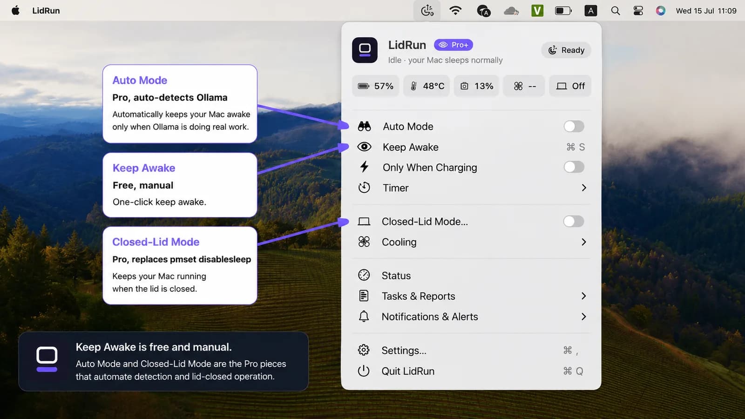Viewport: 745px width, 419px height.
Task: Click the bell icon for Notifications & Alerts
Action: [364, 316]
